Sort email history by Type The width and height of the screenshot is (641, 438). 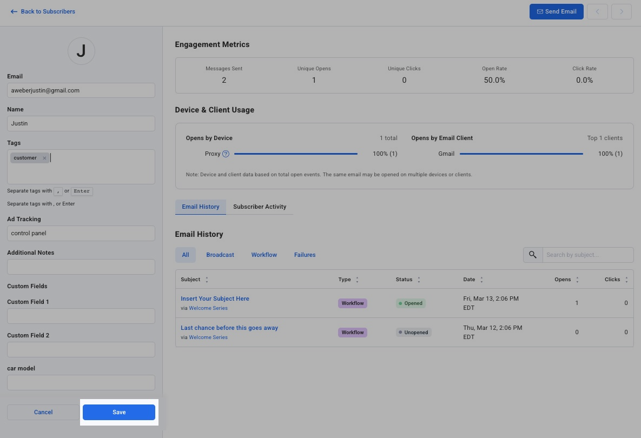[x=357, y=280]
